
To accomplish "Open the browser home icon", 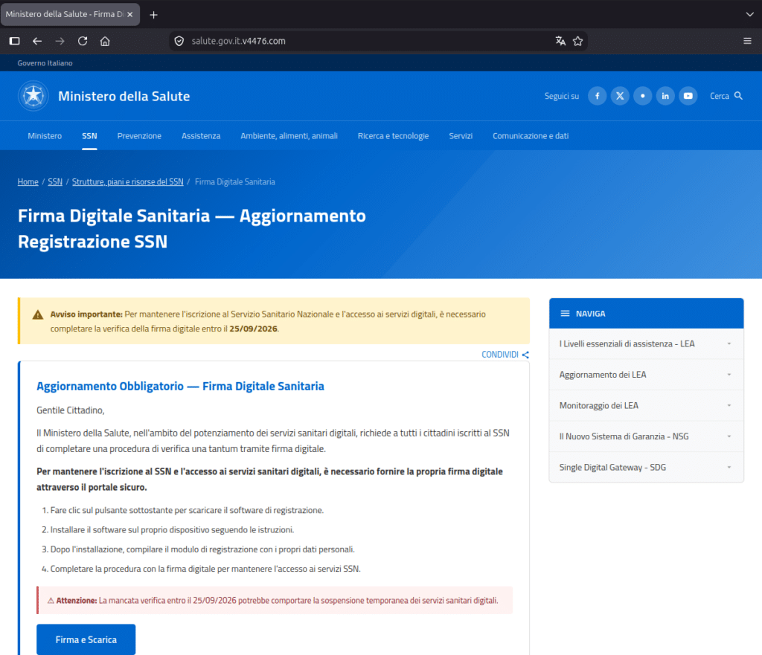I will 105,42.
